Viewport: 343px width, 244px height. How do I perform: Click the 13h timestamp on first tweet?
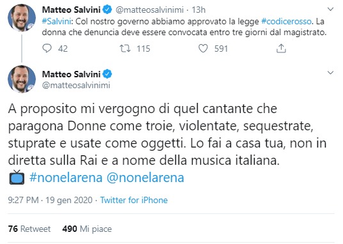198,10
